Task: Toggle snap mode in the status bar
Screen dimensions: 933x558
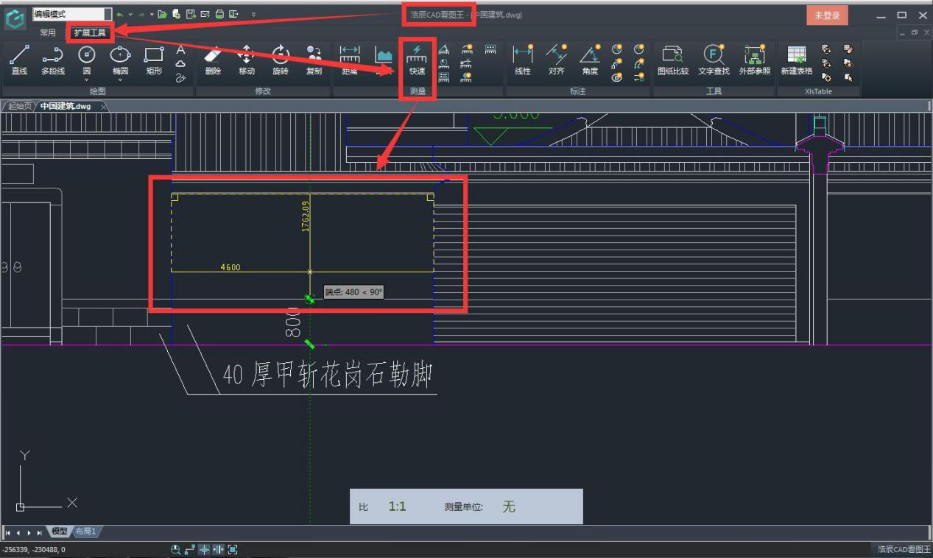Action: click(x=204, y=549)
